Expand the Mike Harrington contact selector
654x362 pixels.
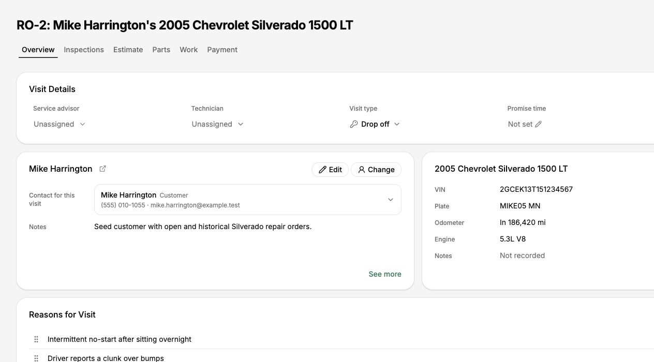[x=248, y=200]
